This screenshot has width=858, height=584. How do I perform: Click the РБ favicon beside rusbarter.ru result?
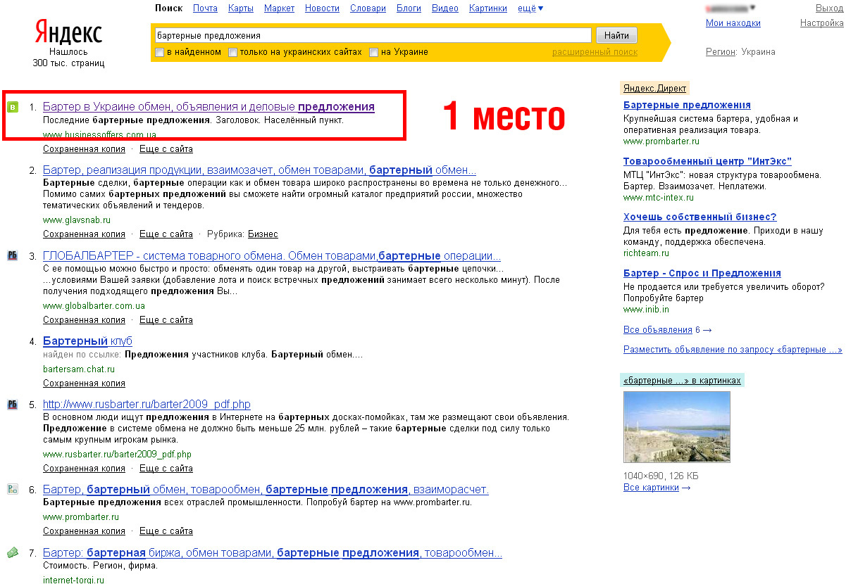(x=12, y=405)
